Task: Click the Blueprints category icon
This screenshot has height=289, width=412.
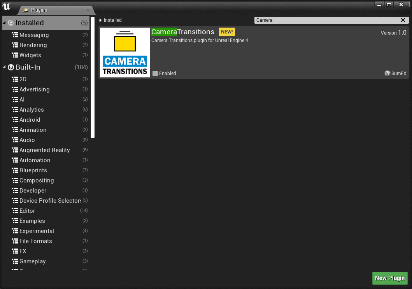Action: (16, 170)
